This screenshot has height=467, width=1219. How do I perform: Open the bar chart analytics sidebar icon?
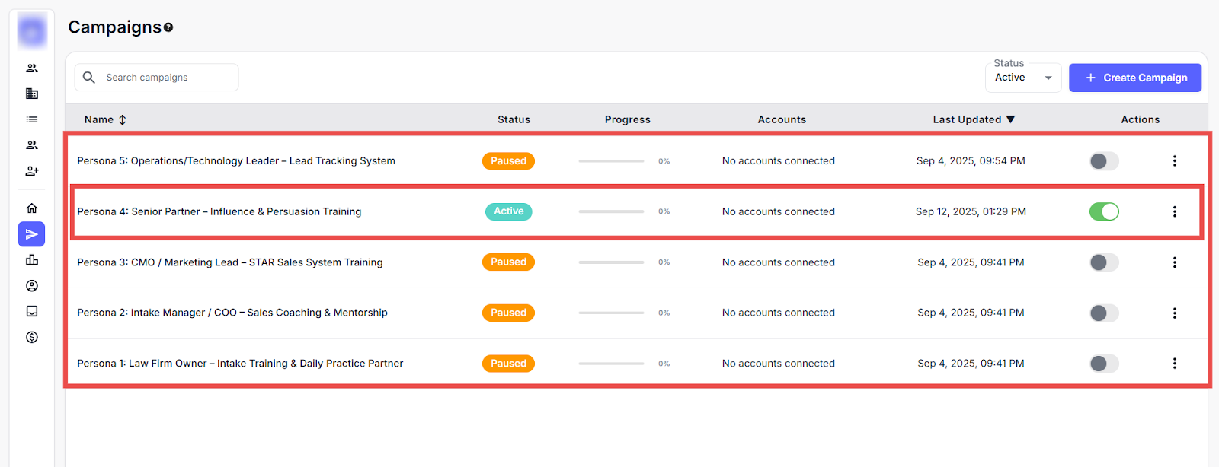(32, 260)
